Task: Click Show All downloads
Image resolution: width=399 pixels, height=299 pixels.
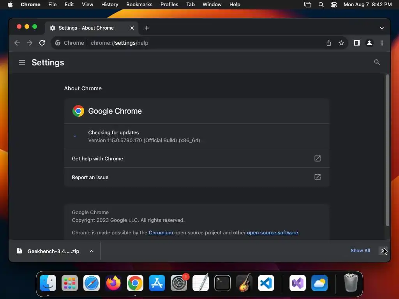Action: tap(360, 251)
